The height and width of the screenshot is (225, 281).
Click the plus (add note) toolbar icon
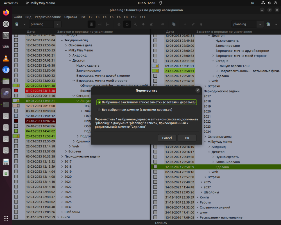pos(185,24)
